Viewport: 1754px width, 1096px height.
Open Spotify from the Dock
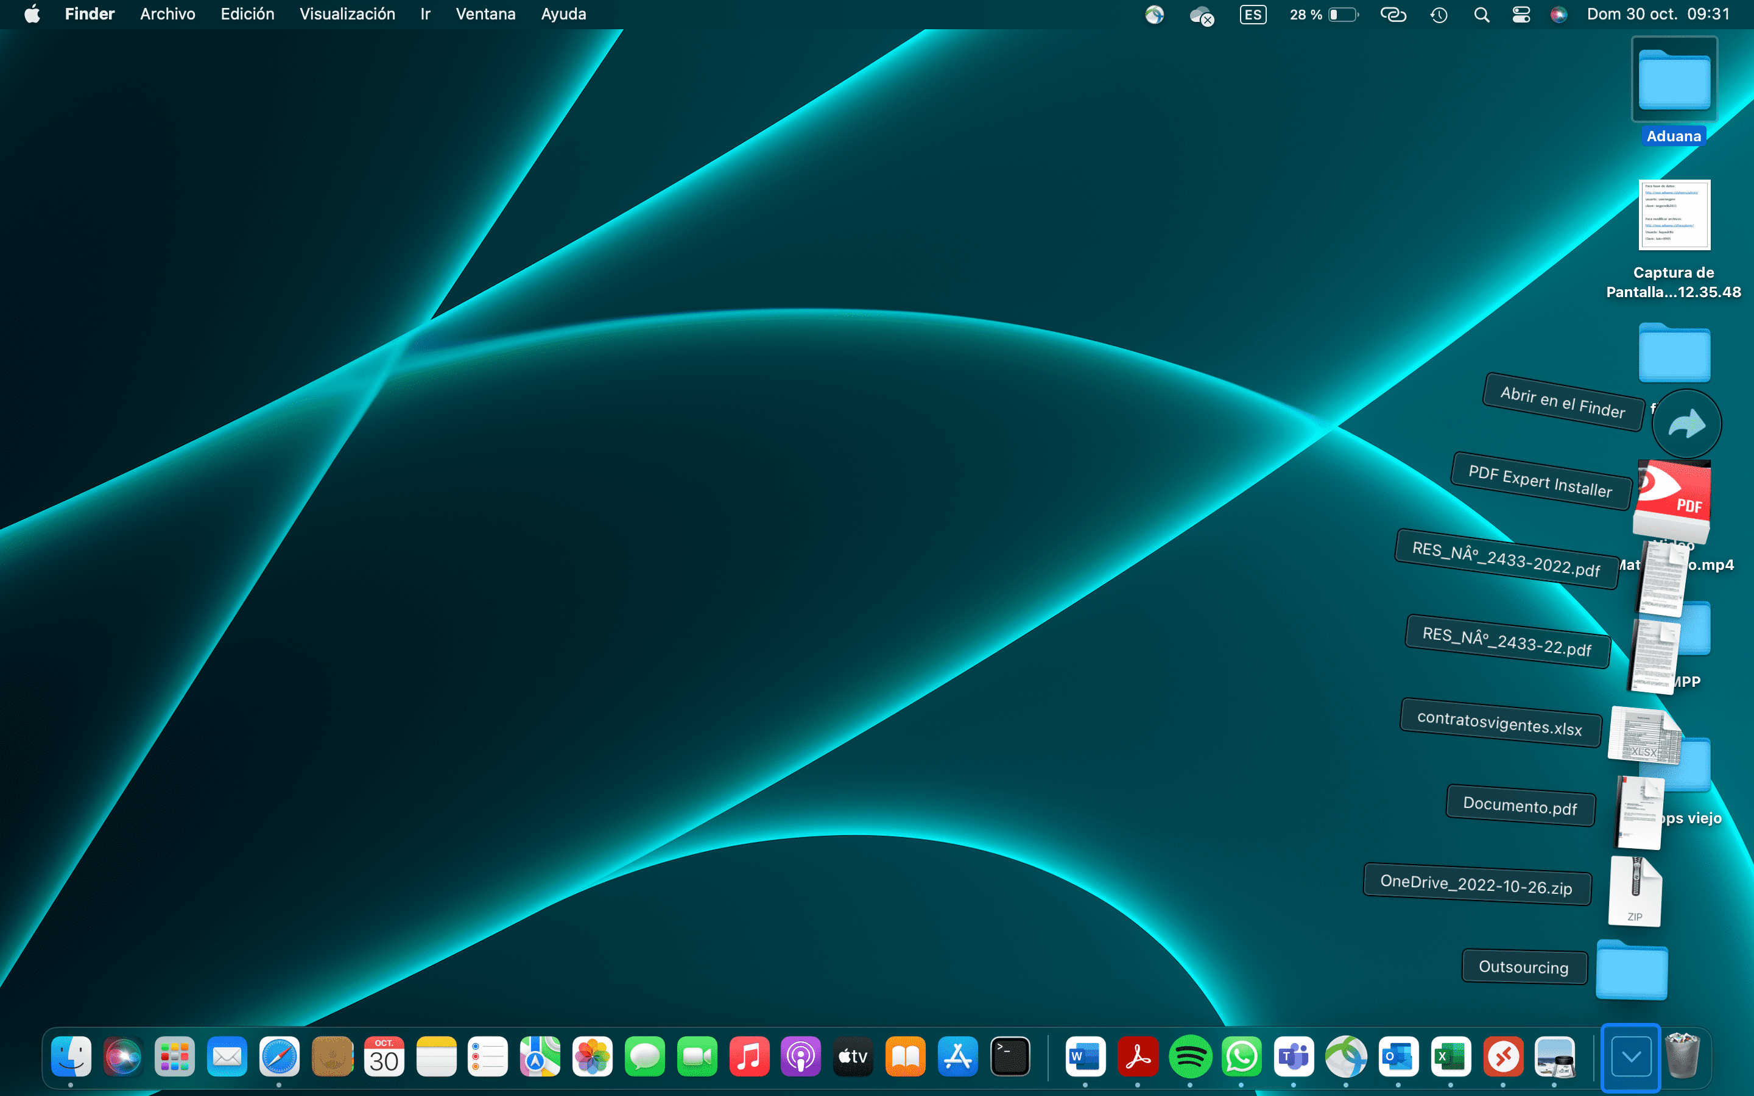pyautogui.click(x=1189, y=1057)
